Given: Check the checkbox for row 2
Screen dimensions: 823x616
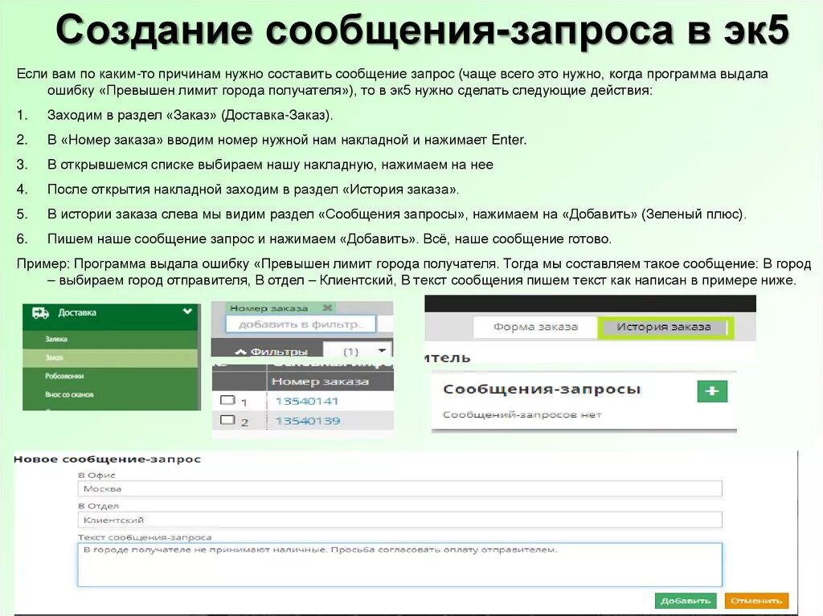Looking at the screenshot, I should pyautogui.click(x=227, y=420).
